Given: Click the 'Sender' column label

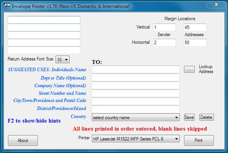Looking at the screenshot, I should (164, 35).
